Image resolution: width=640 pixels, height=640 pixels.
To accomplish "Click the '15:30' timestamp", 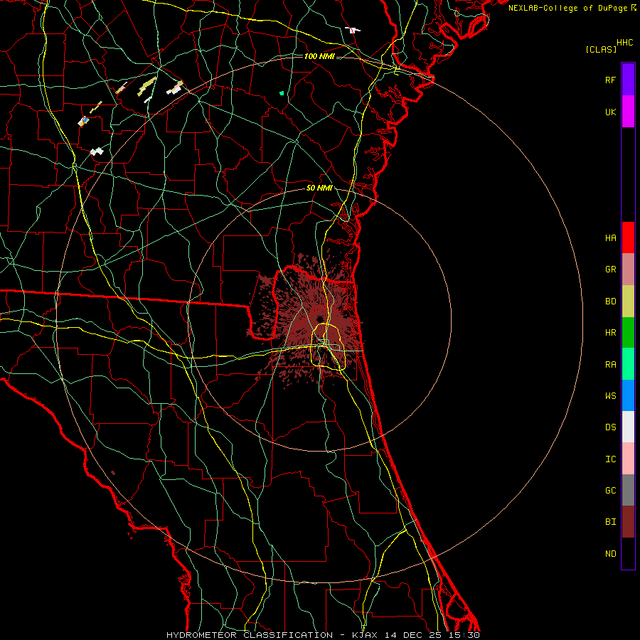I will pos(464,635).
